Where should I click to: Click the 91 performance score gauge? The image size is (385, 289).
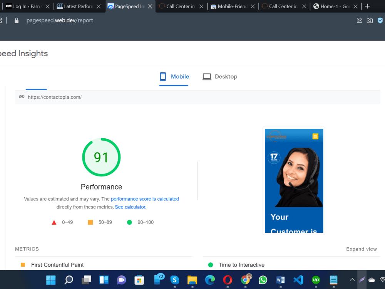click(101, 157)
